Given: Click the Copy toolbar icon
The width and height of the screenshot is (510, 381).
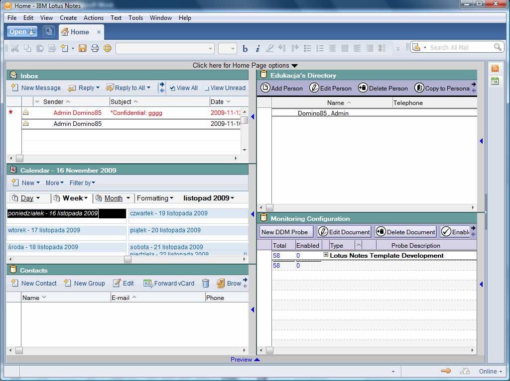Looking at the screenshot, I should coord(27,48).
